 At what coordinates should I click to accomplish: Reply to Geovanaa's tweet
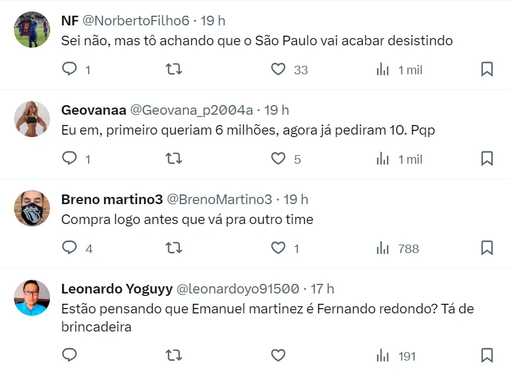(70, 159)
